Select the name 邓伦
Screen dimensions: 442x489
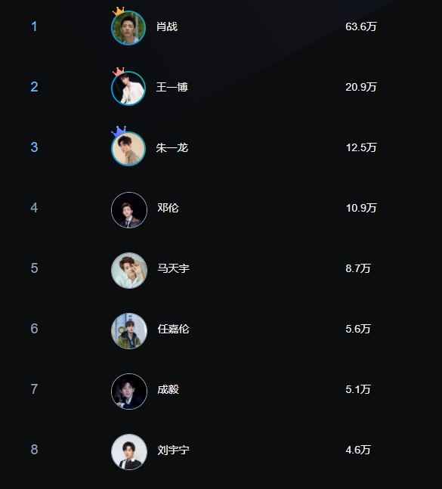click(168, 208)
